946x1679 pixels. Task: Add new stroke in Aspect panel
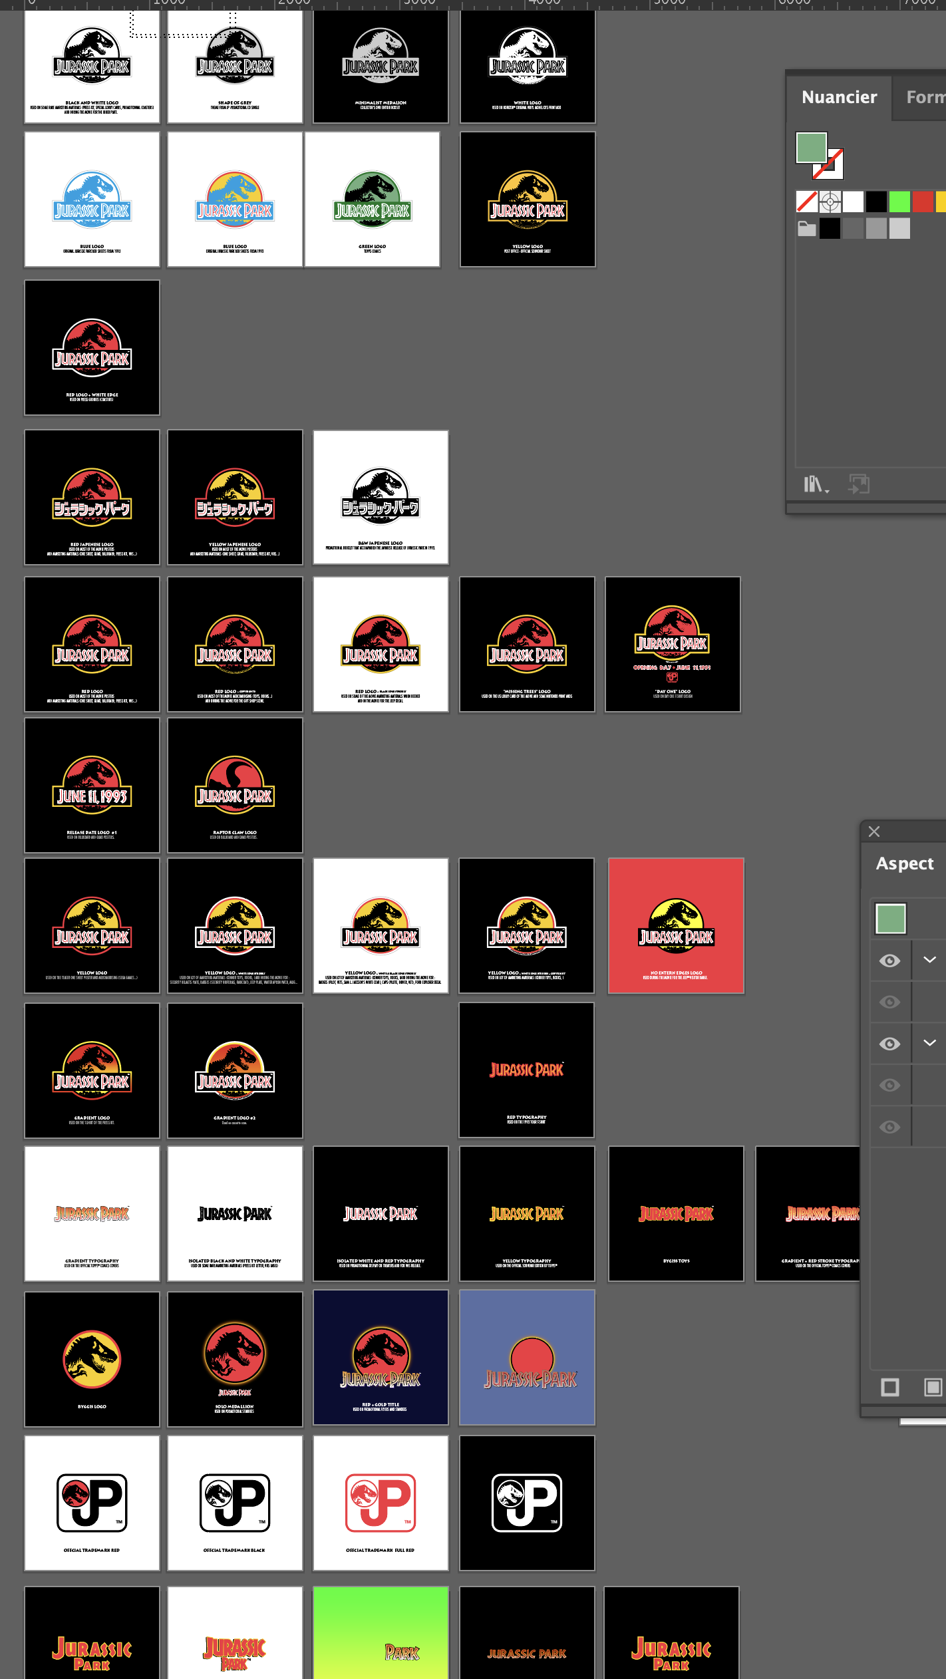pos(889,1387)
